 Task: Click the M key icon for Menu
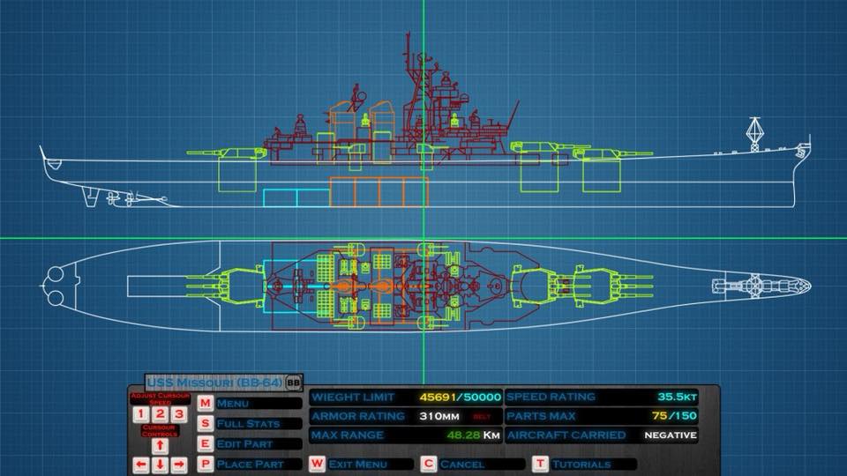tap(206, 403)
